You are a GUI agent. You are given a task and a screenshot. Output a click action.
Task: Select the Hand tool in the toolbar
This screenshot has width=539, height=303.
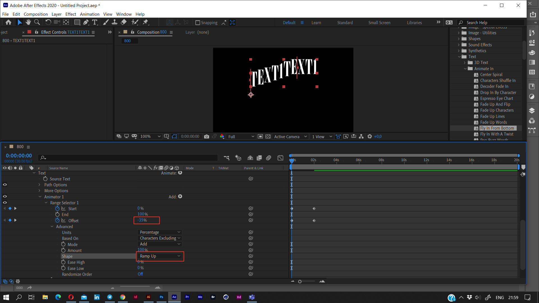click(x=28, y=22)
